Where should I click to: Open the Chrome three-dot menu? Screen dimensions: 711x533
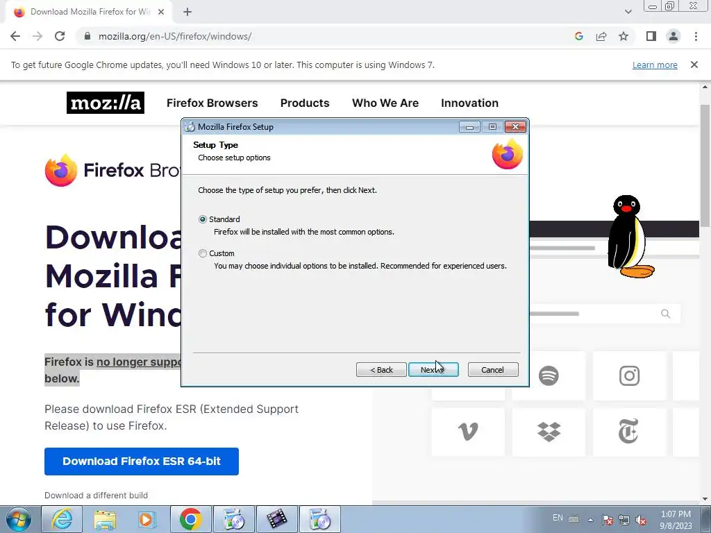[x=696, y=36]
